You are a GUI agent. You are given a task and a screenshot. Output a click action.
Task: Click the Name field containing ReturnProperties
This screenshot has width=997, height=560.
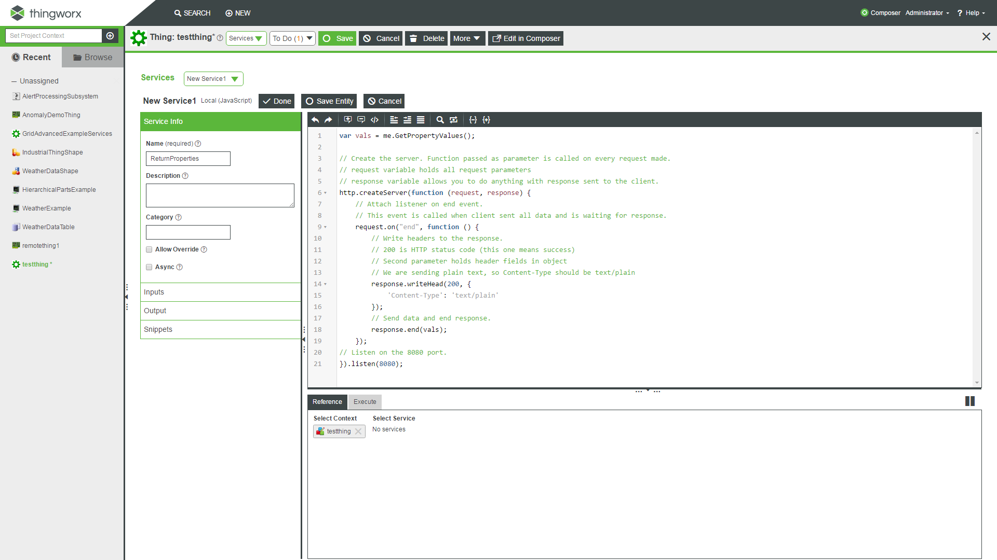[188, 159]
